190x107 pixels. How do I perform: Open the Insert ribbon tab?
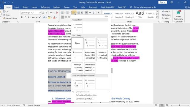[x=17, y=7]
